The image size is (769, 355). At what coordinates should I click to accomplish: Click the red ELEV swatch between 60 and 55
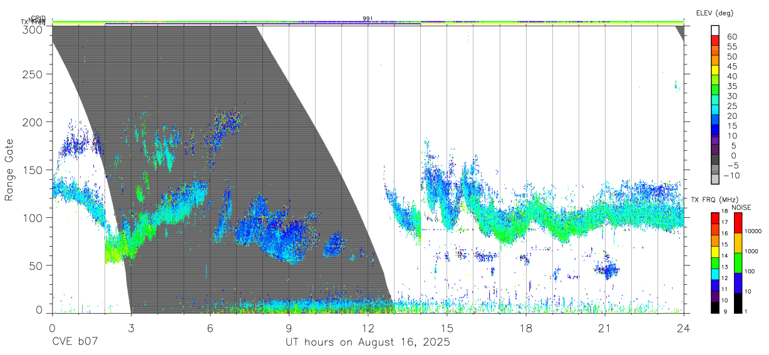coord(715,41)
